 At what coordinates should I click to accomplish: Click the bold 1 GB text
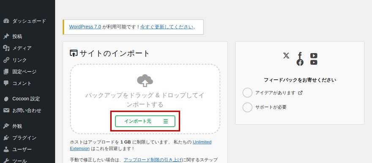(126, 142)
